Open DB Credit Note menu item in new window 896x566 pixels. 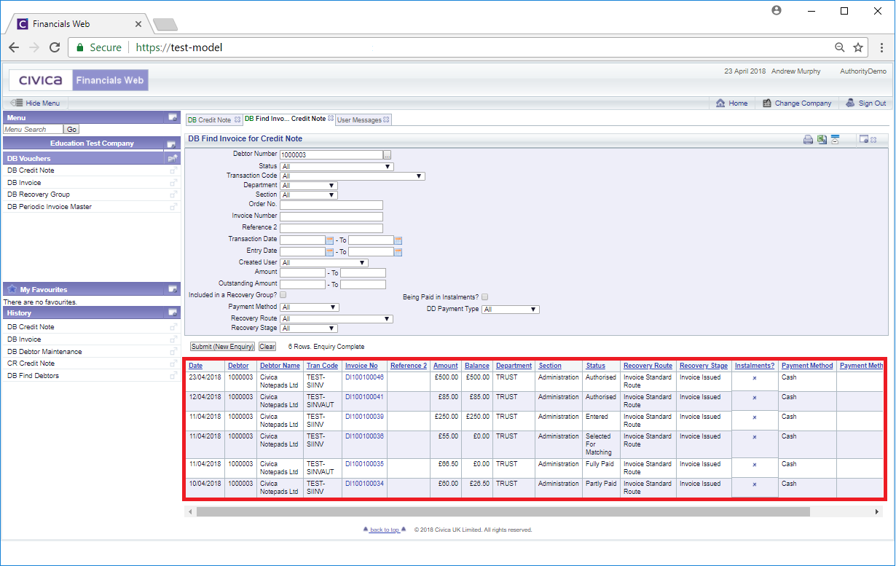coord(173,170)
